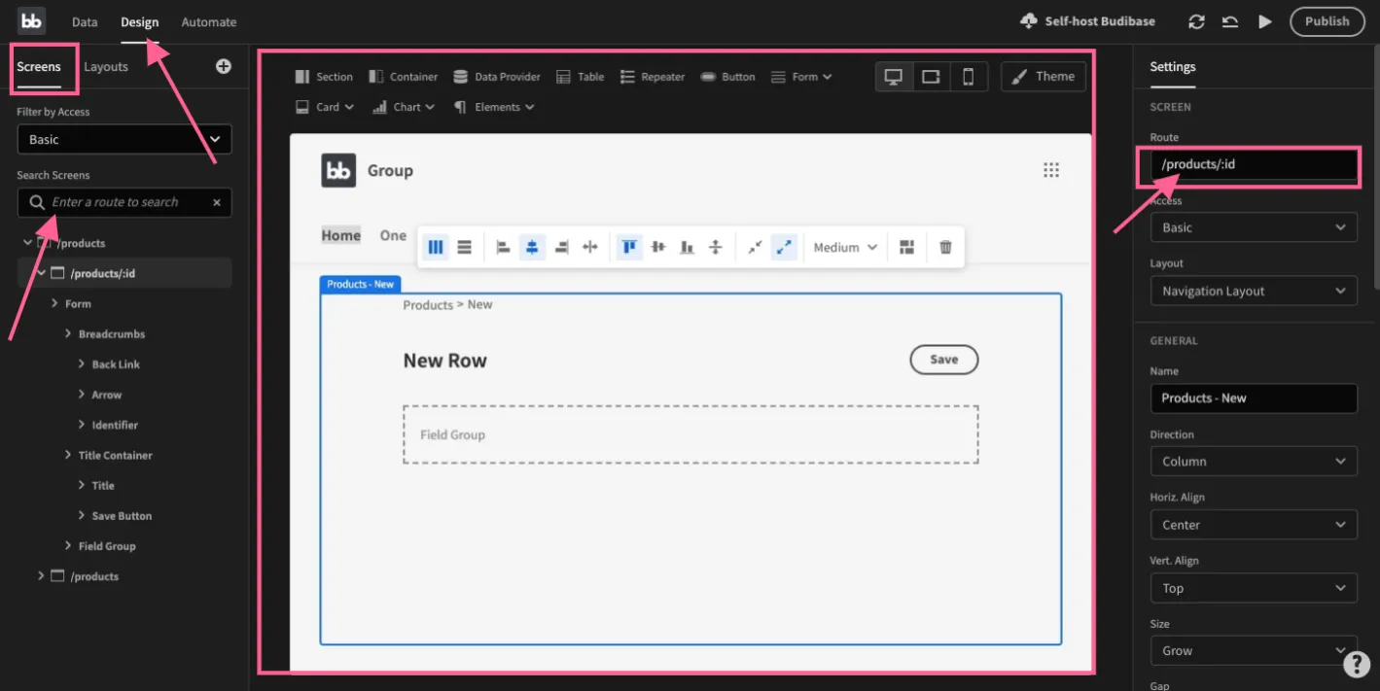Open the Horiz. Align Center dropdown
The image size is (1380, 691).
[1254, 525]
